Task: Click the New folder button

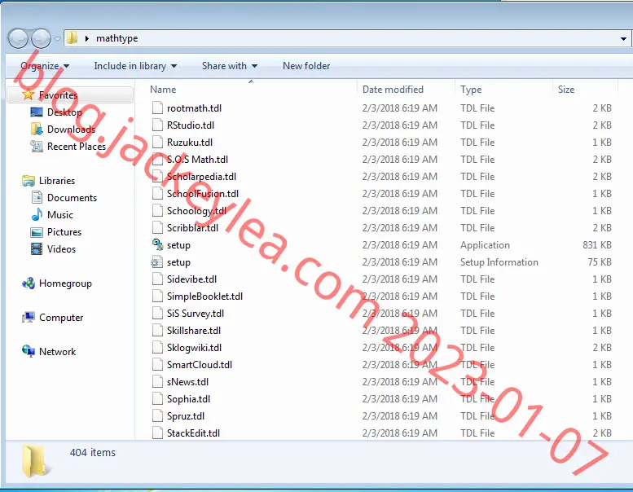Action: click(x=306, y=66)
